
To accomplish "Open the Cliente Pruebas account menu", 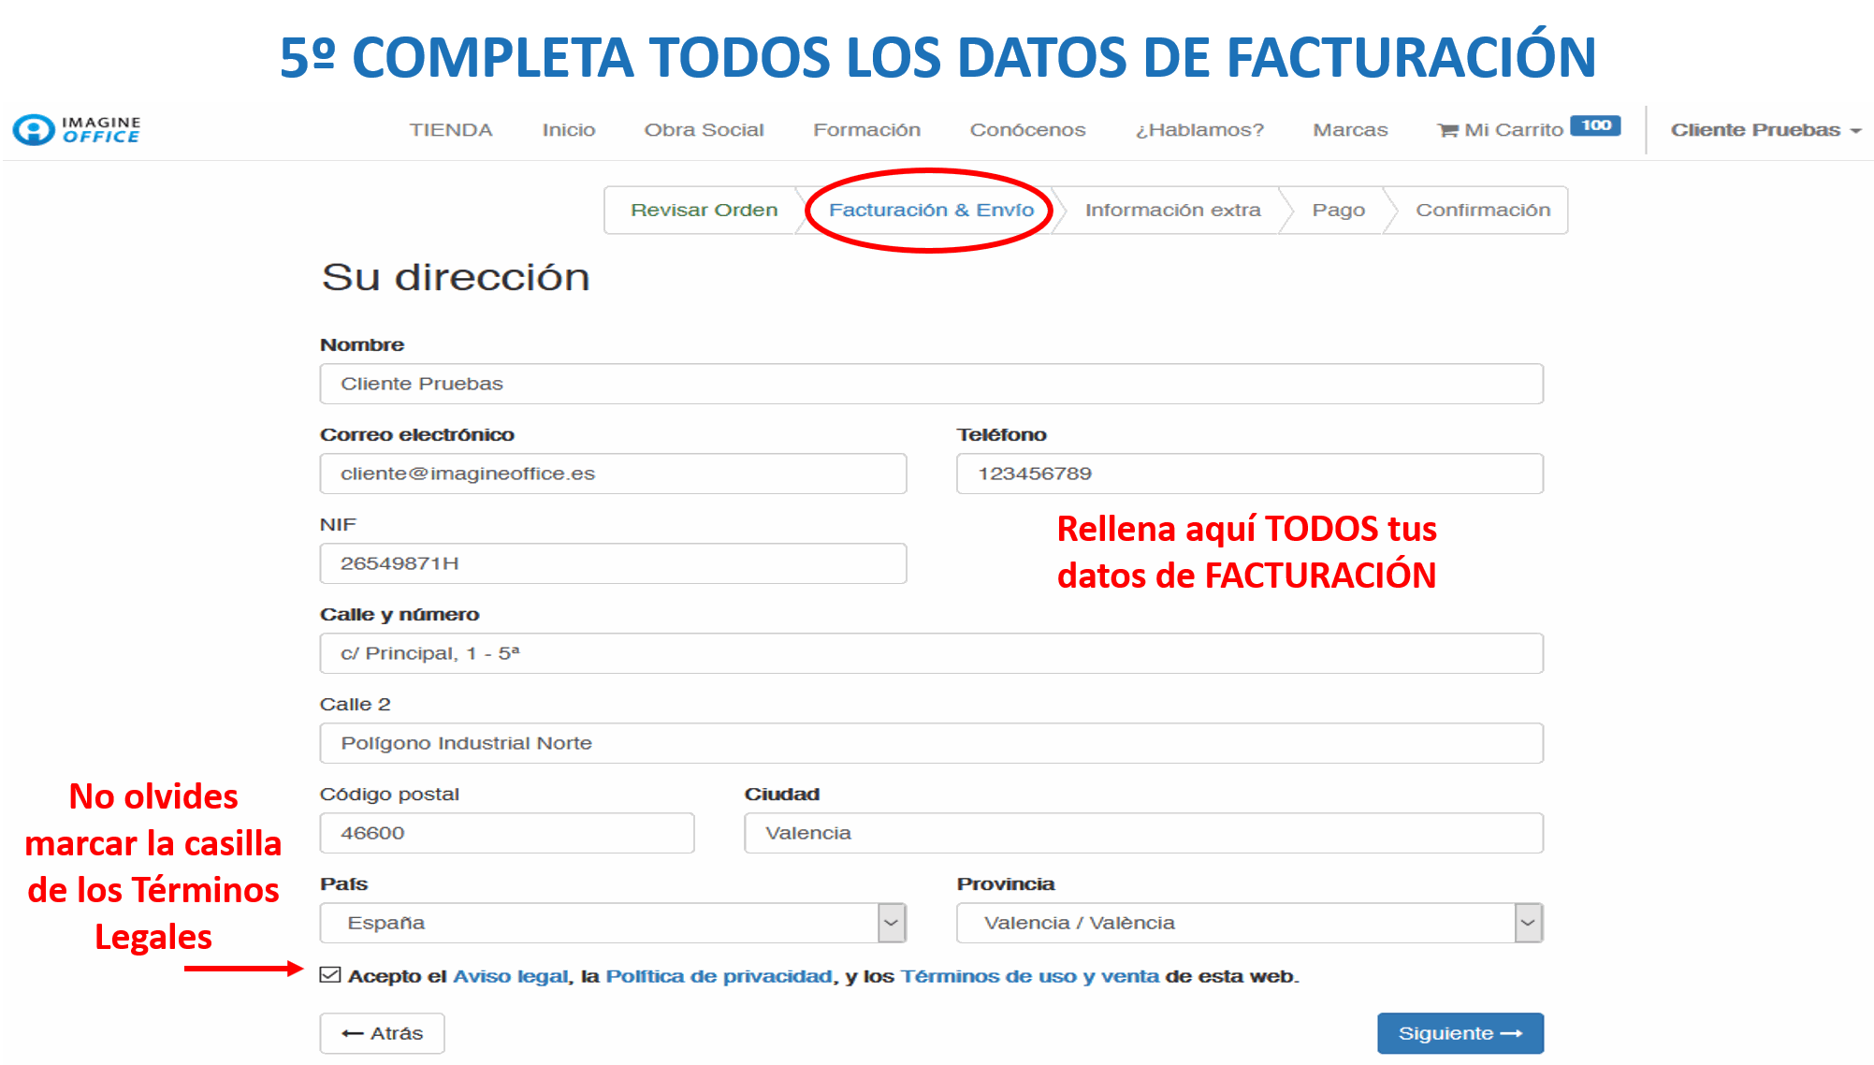I will 1765,130.
